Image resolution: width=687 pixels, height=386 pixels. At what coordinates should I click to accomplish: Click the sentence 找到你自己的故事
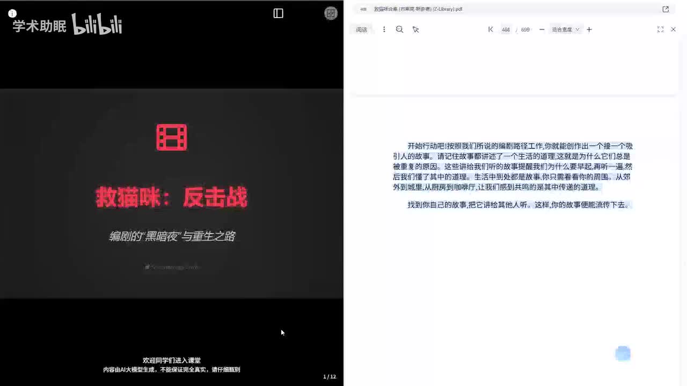518,205
